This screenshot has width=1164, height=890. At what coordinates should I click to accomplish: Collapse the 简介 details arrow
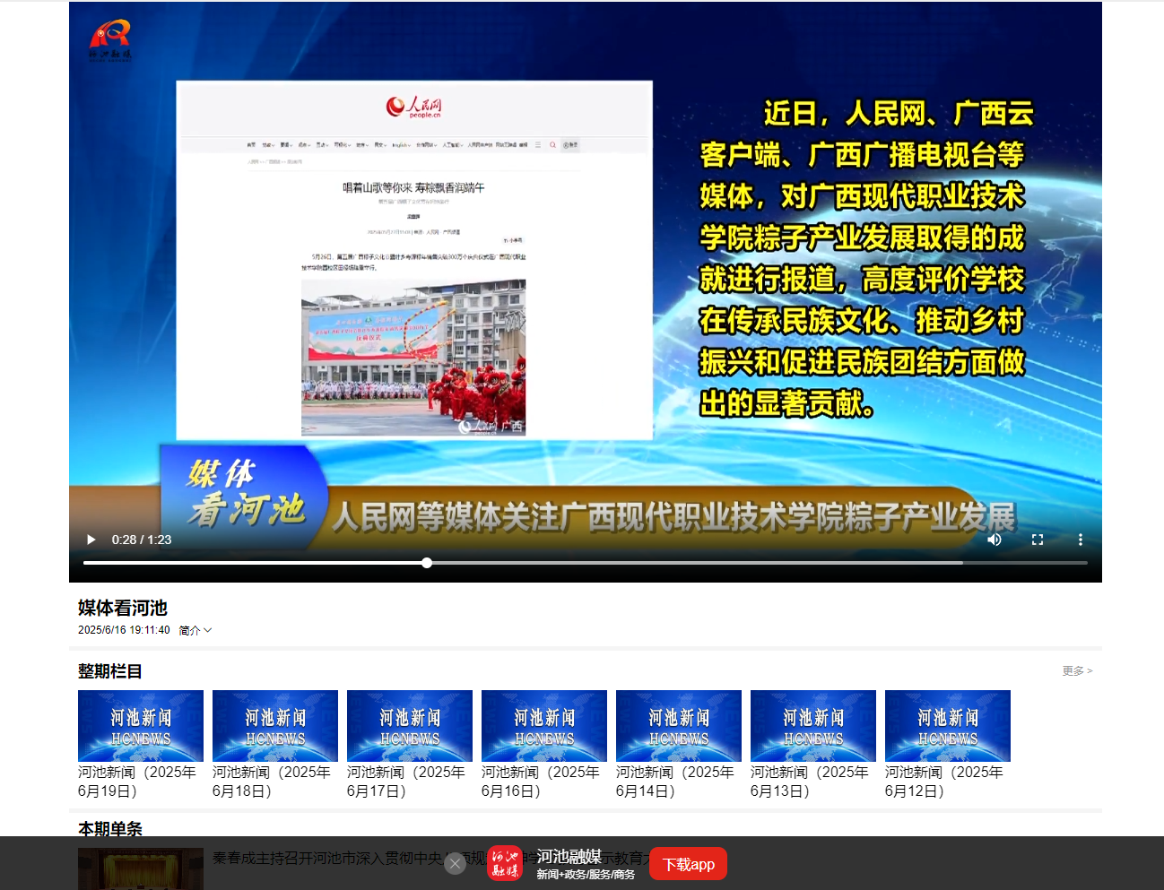click(x=208, y=630)
